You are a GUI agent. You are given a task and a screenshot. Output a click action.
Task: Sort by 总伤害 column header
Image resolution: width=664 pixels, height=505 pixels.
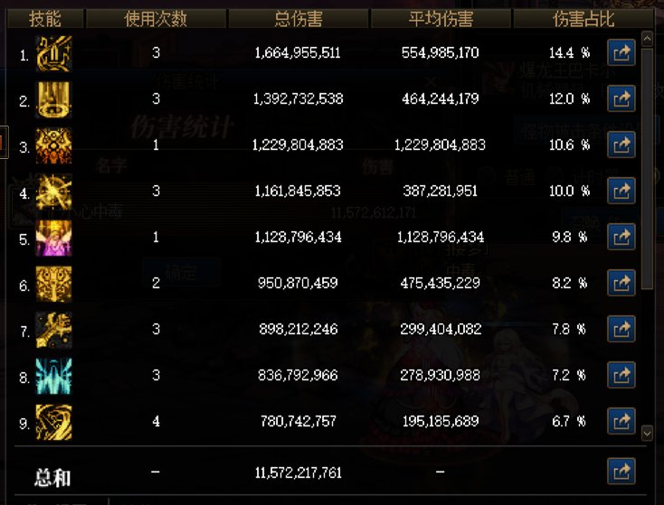[x=299, y=19]
